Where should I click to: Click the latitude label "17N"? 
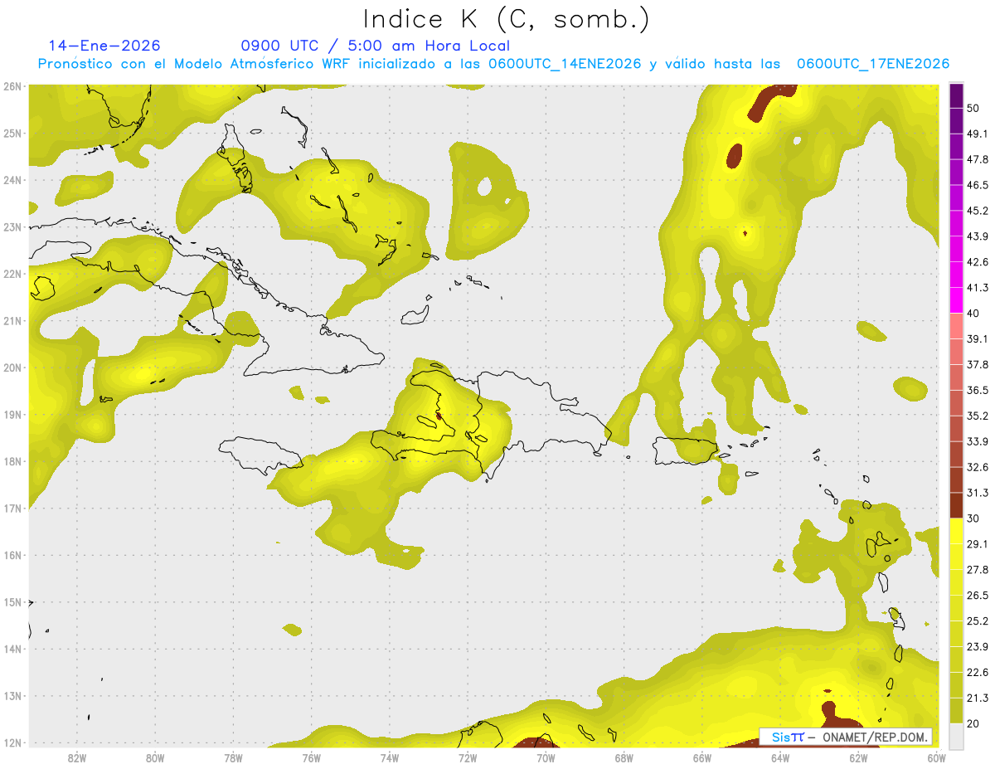[x=12, y=509]
